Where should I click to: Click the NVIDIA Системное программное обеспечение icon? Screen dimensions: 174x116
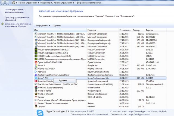click(36, 59)
